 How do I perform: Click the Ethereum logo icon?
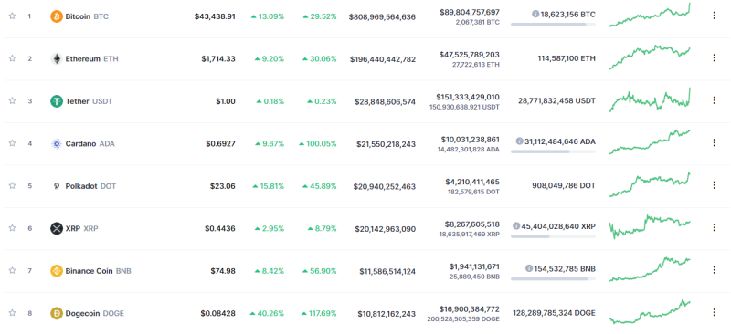tap(57, 59)
